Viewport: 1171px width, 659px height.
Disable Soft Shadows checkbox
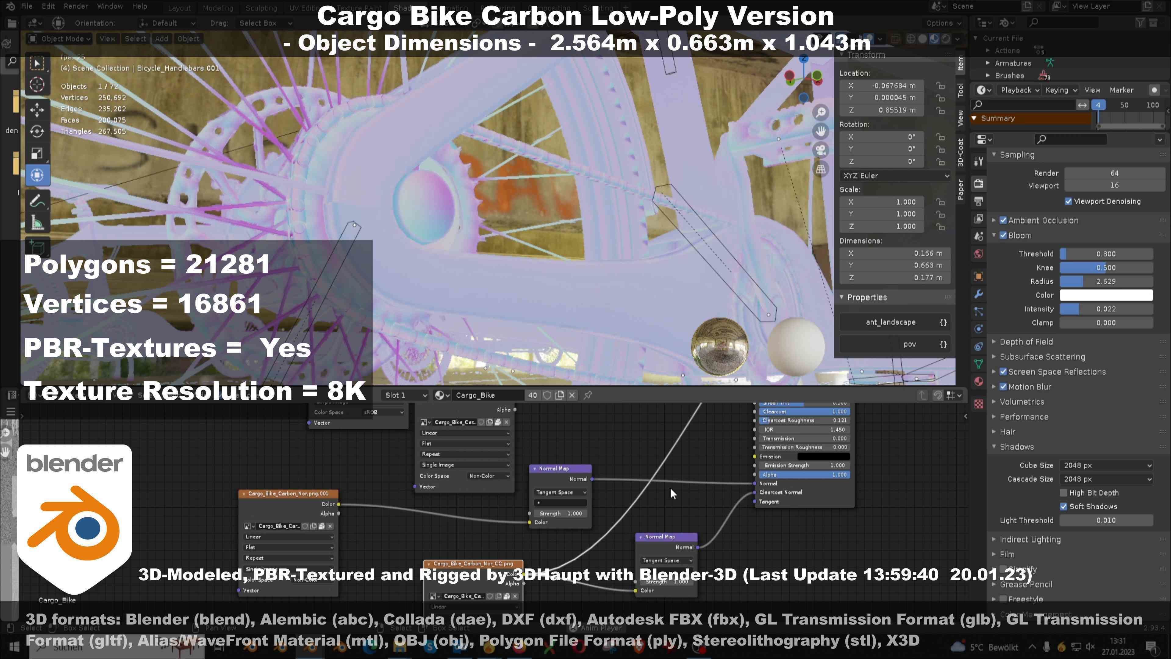pyautogui.click(x=1063, y=507)
